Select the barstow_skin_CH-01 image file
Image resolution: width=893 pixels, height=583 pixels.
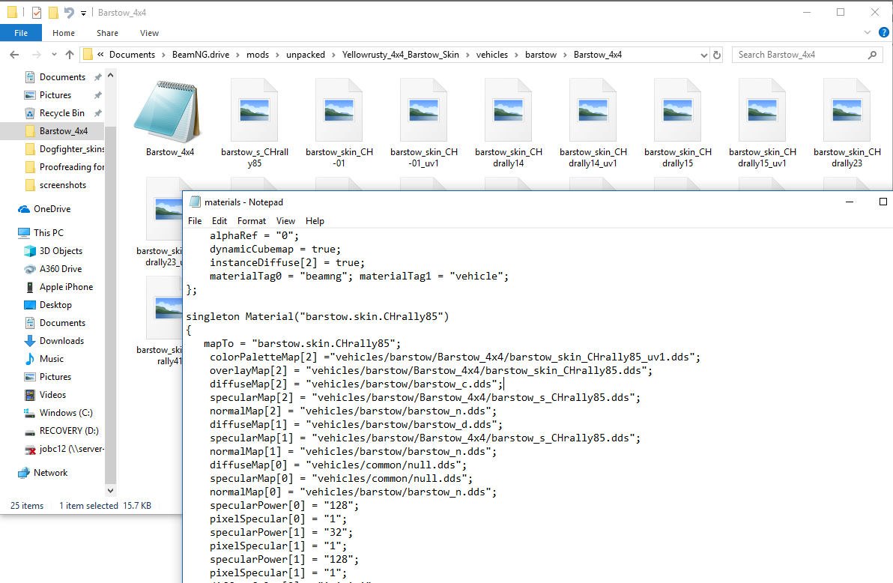(339, 111)
